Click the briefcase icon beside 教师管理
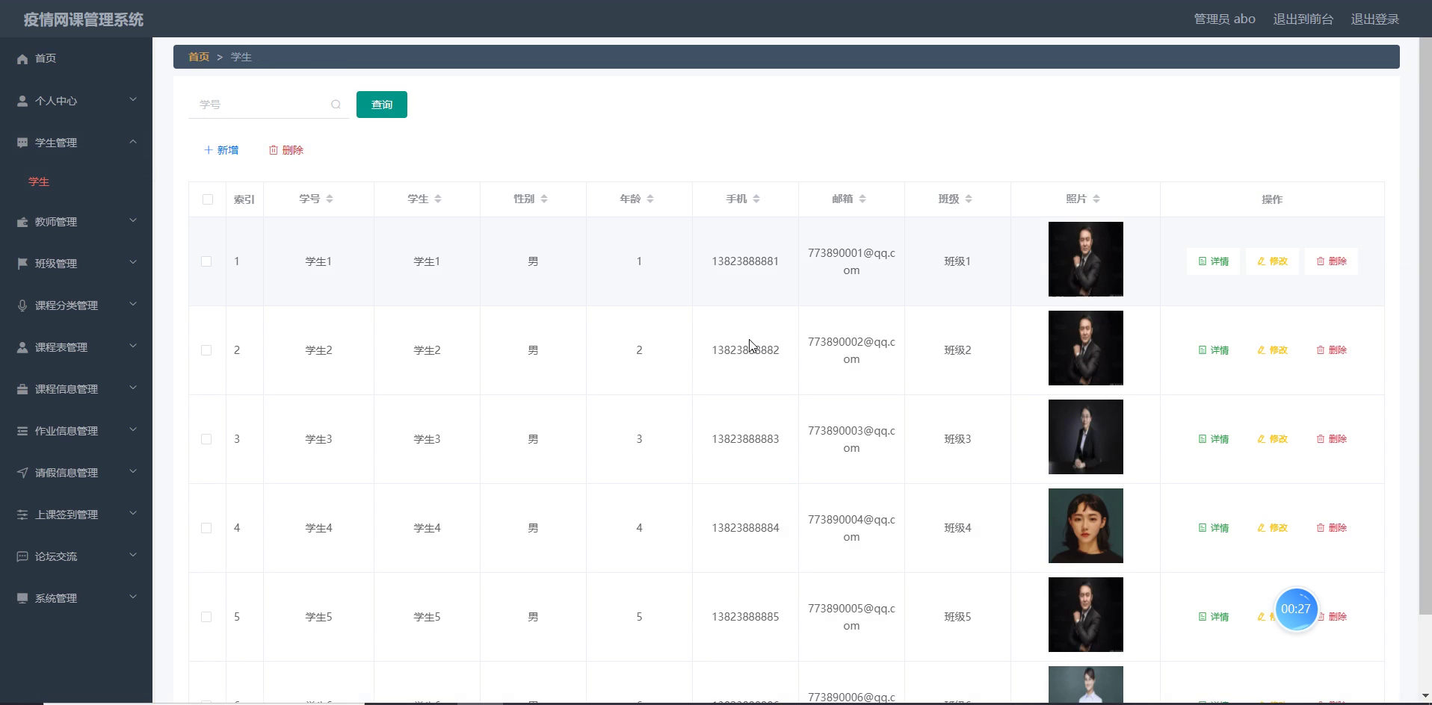1432x705 pixels. click(22, 222)
